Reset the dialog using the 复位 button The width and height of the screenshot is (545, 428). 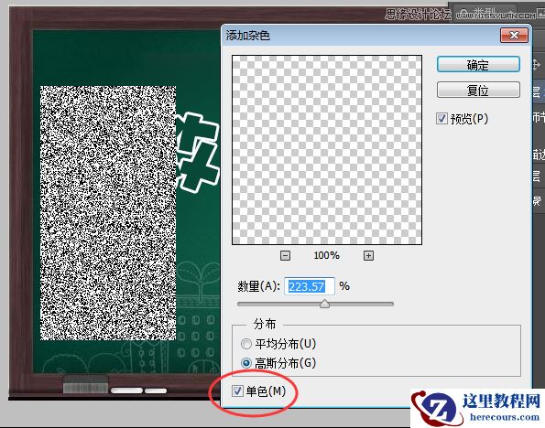(x=478, y=91)
